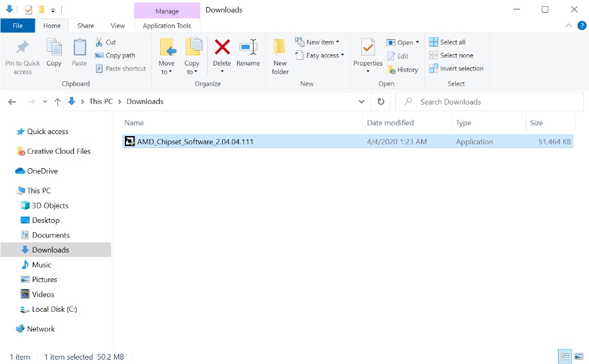
Task: Click Downloads in the address path
Action: coord(145,101)
